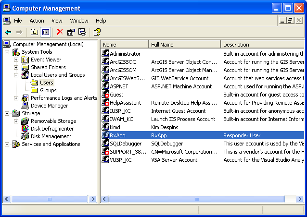307x217 pixels.
Task: Expand the Shared Folders node
Action: 16,67
